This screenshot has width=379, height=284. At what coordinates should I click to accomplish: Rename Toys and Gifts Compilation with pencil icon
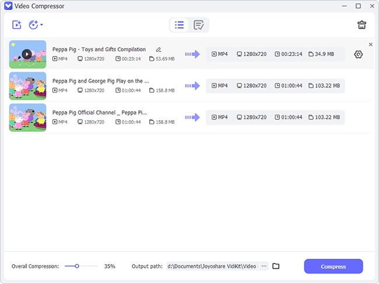[x=159, y=50]
